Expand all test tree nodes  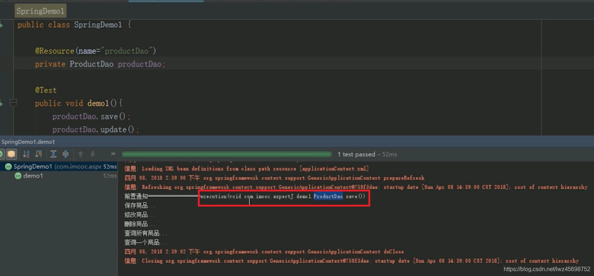[53, 154]
